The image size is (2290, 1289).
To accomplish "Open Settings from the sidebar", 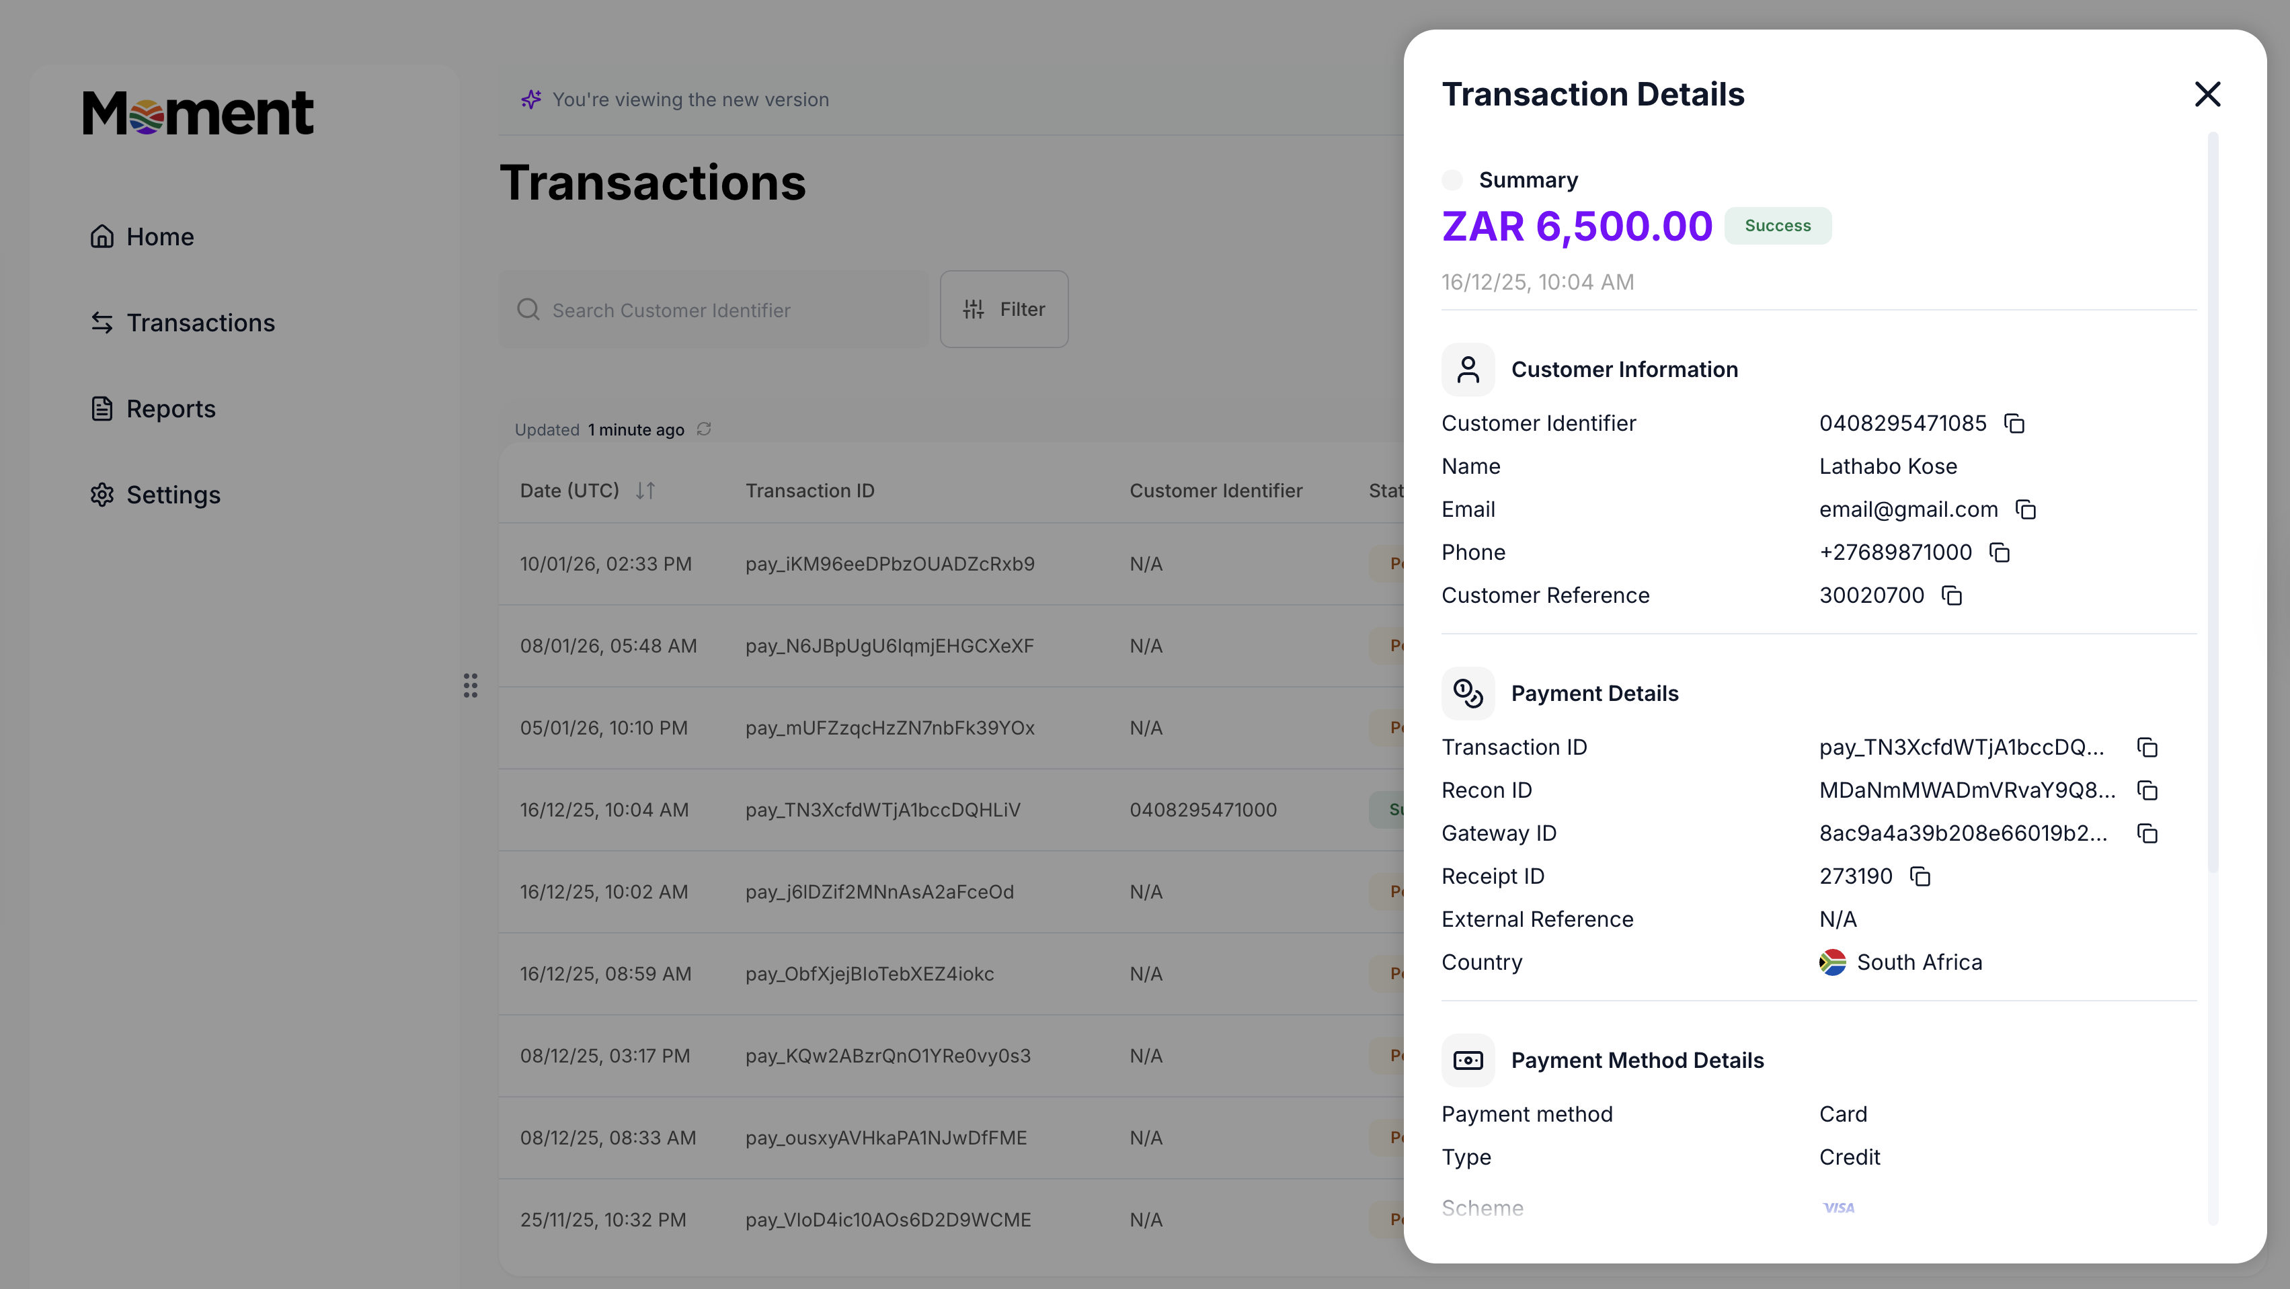I will 173,495.
